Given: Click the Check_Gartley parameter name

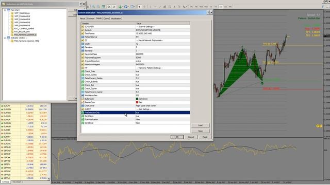Looking at the screenshot, I should 91,75.
